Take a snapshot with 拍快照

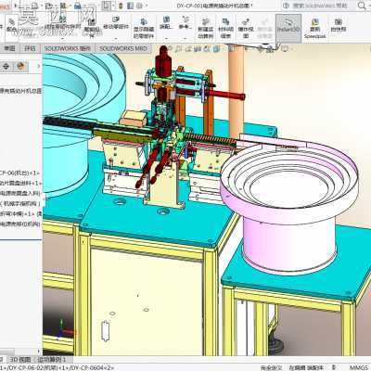pyautogui.click(x=339, y=25)
